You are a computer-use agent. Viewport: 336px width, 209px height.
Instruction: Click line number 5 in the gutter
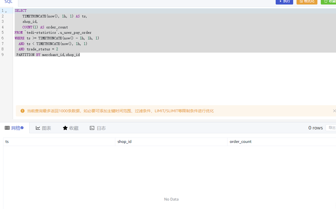(3, 33)
